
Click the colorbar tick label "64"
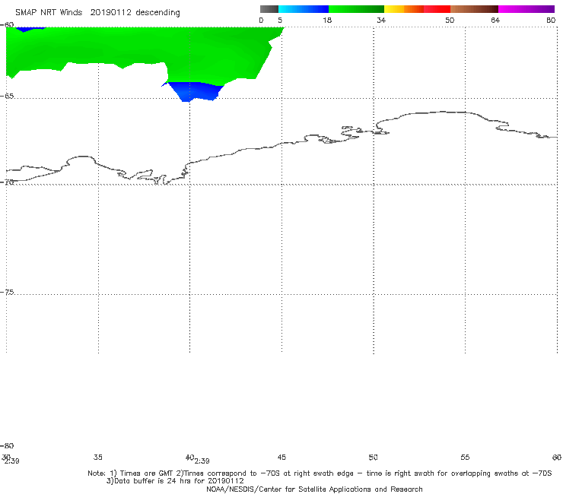[495, 20]
